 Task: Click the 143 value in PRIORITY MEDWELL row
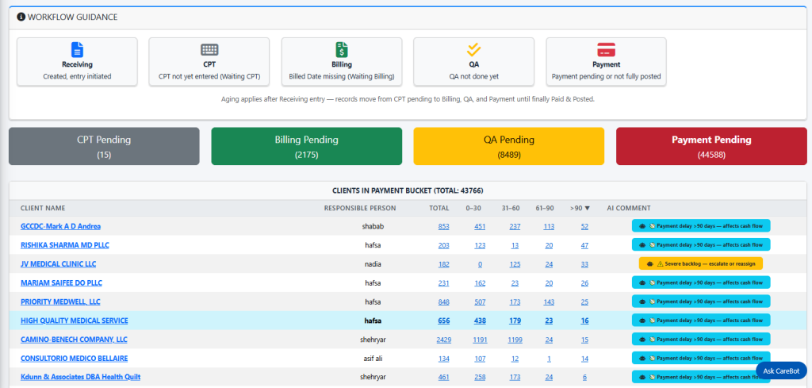pyautogui.click(x=549, y=302)
